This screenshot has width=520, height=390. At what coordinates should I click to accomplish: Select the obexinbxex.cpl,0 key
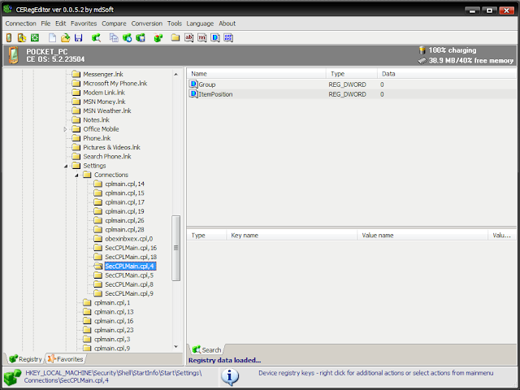click(x=128, y=239)
